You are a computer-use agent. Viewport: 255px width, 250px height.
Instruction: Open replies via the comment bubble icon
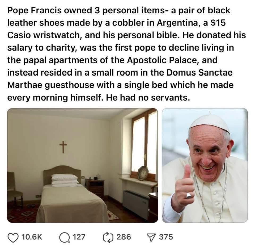pyautogui.click(x=64, y=237)
